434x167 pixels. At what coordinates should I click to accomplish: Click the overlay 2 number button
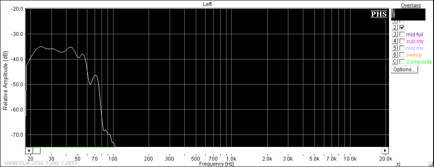pos(395,27)
